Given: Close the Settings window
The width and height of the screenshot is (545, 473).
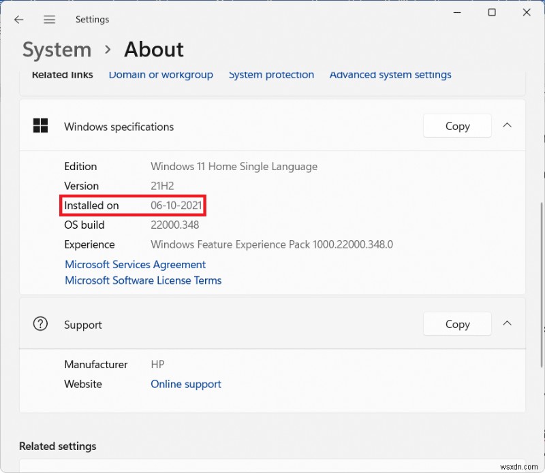Looking at the screenshot, I should (x=527, y=12).
